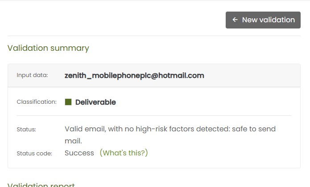Click the partially visible Validation report heading

pyautogui.click(x=41, y=184)
